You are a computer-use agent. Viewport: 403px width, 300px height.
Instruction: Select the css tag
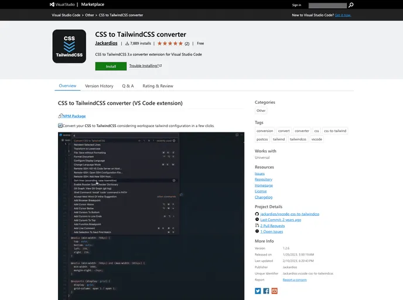coord(317,131)
